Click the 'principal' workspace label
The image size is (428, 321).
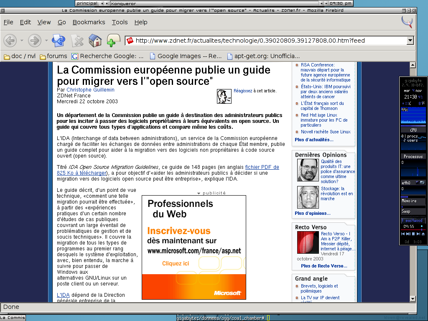(x=87, y=3)
